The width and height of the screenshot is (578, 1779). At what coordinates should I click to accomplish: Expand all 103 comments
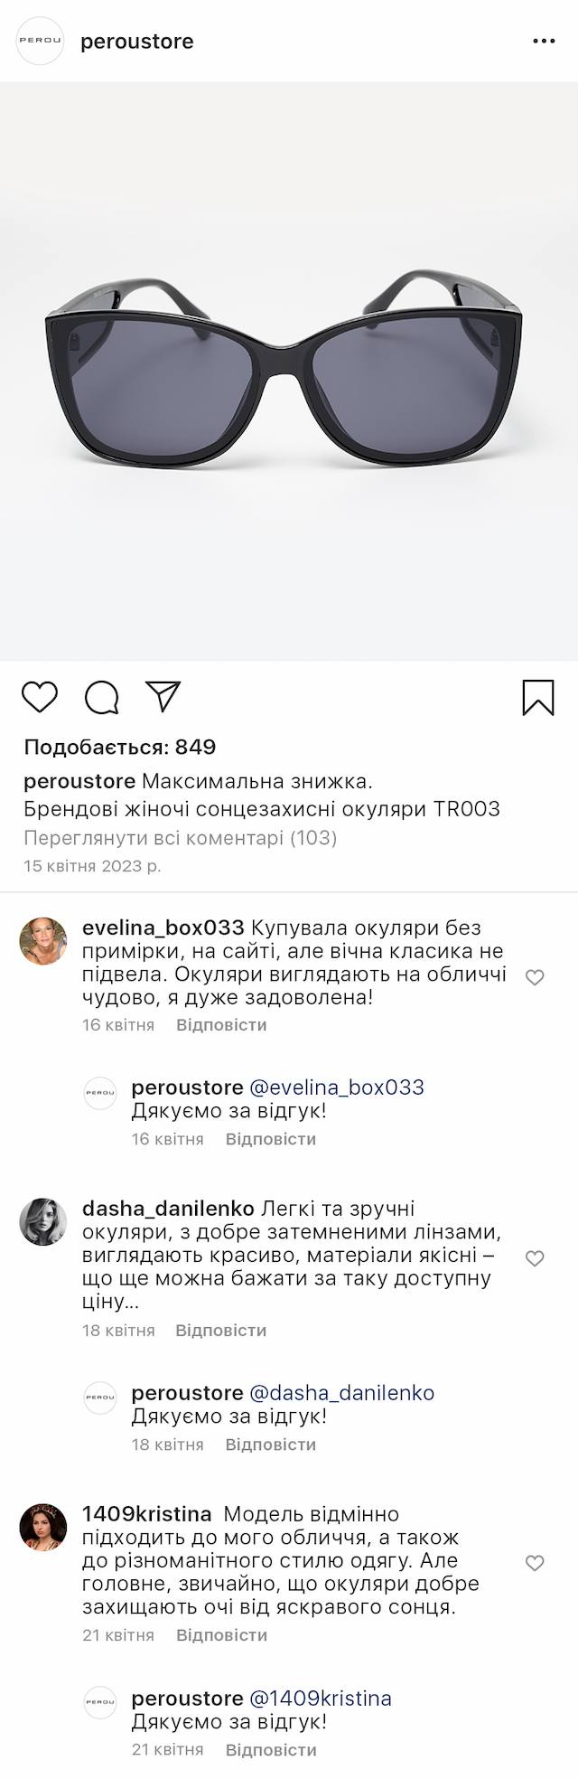pos(181,838)
